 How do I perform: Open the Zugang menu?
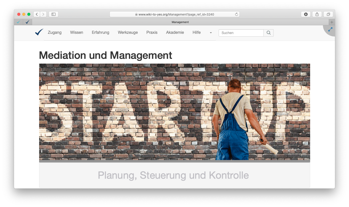(x=55, y=33)
